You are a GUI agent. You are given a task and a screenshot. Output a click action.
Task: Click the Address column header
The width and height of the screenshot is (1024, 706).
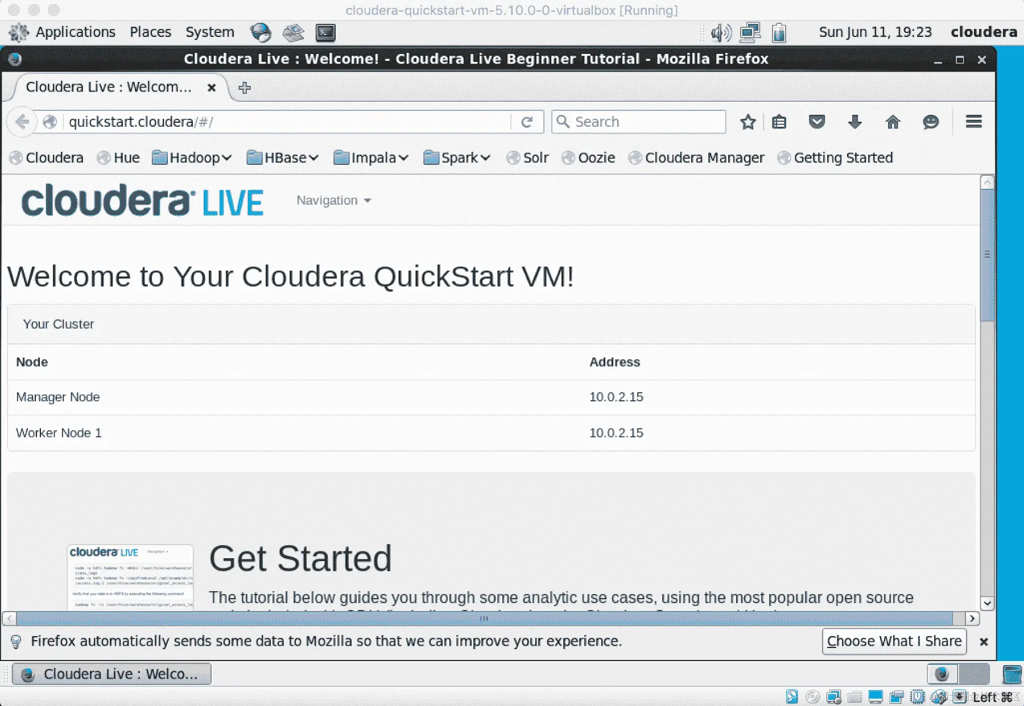point(614,362)
